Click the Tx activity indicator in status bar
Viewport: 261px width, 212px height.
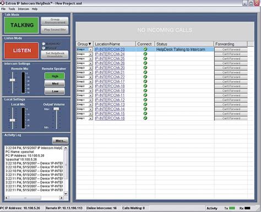[x=232, y=208]
